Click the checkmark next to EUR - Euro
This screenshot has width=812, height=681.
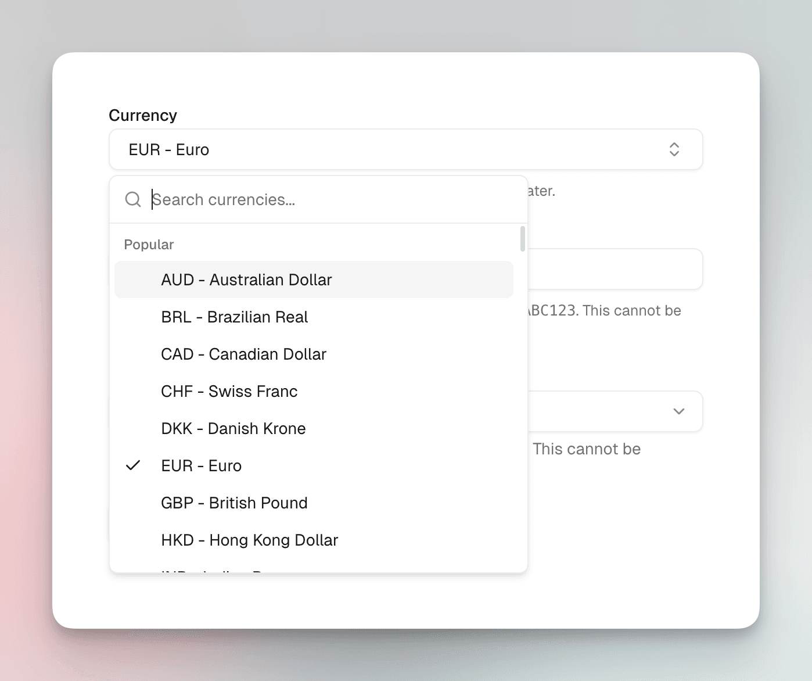click(x=134, y=465)
